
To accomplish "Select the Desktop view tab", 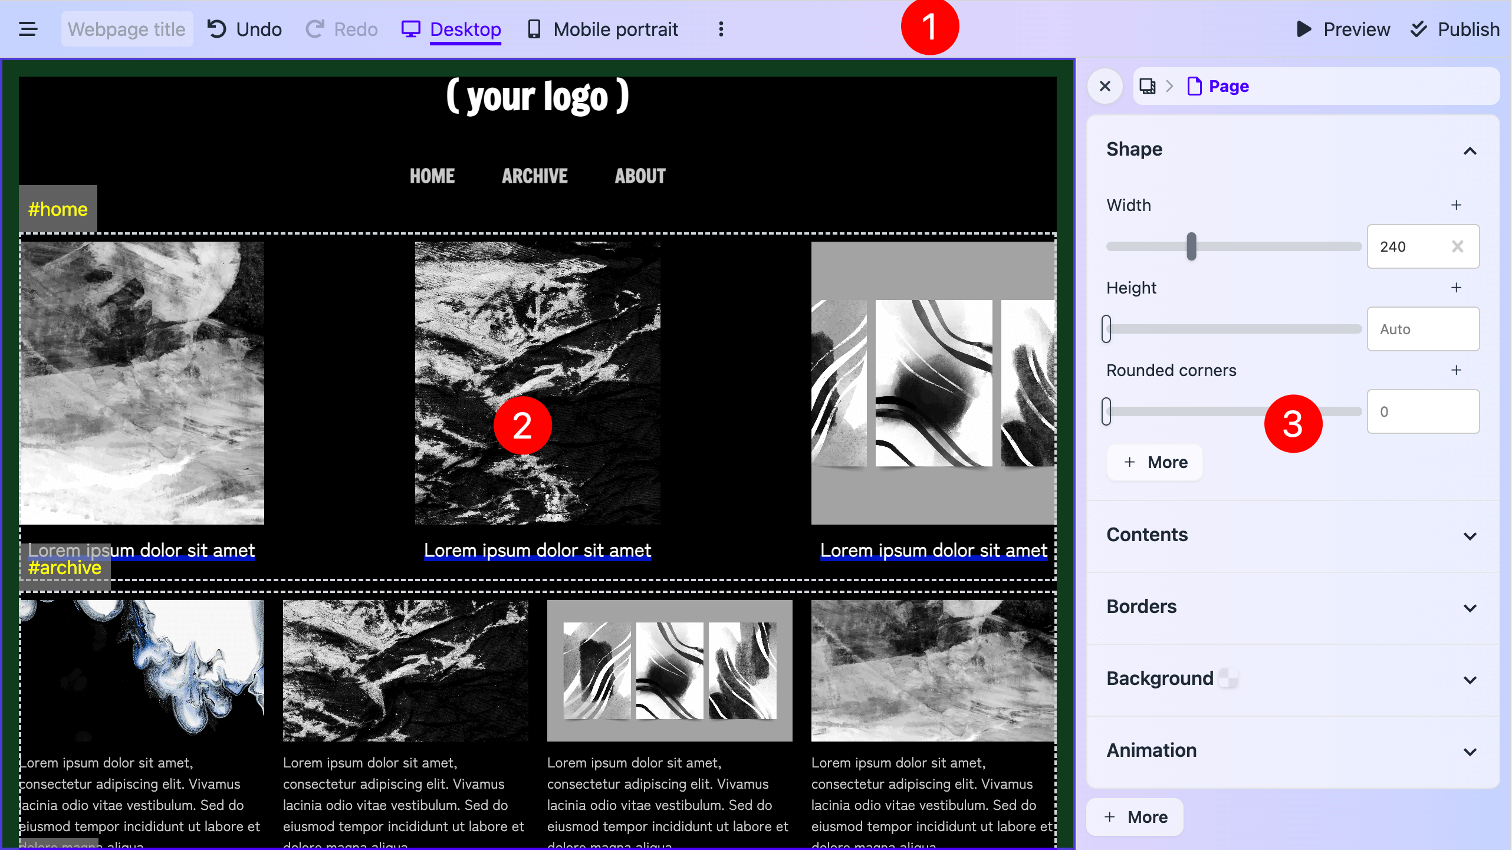I will (x=452, y=29).
